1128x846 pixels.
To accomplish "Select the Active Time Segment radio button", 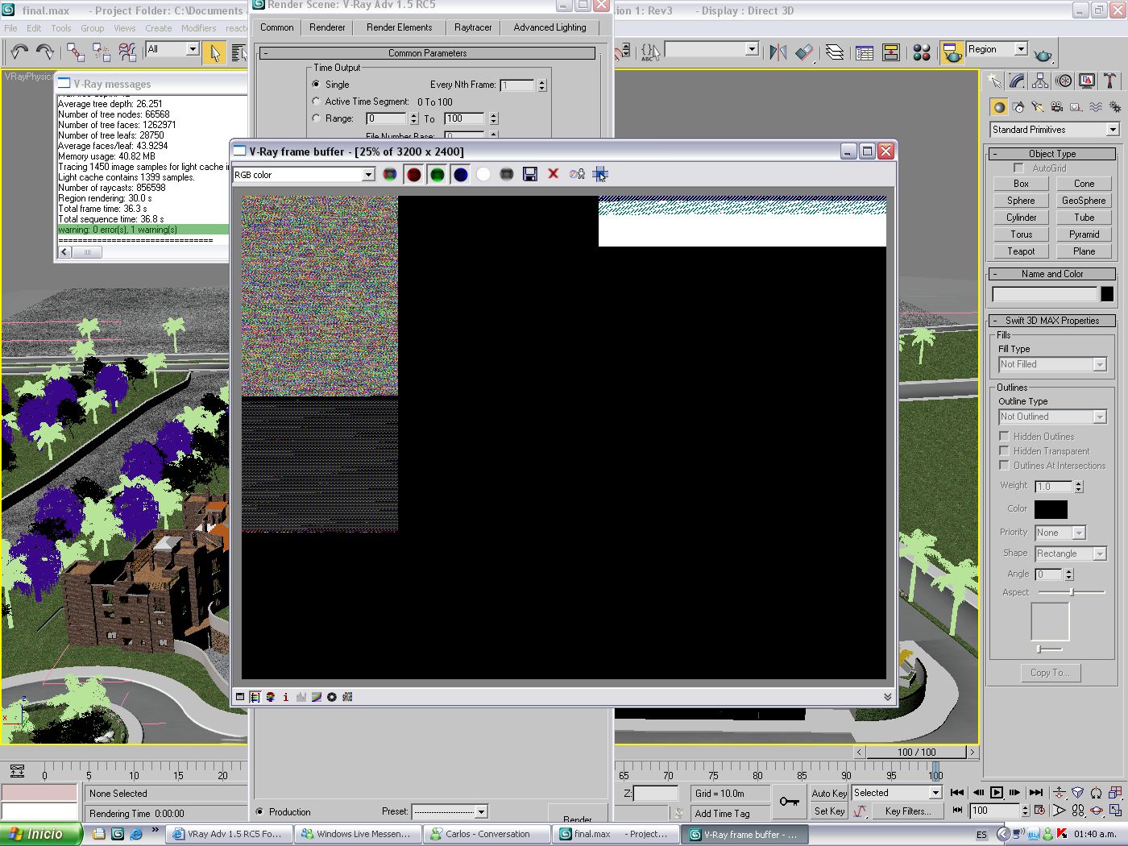I will coord(316,102).
